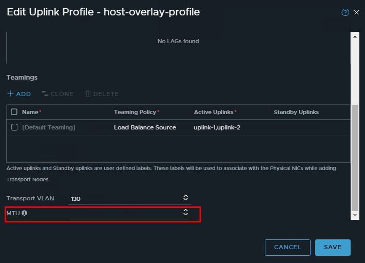Toggle the select-all checkbox in Name header
Viewport: 365px width, 263px height.
pos(14,112)
